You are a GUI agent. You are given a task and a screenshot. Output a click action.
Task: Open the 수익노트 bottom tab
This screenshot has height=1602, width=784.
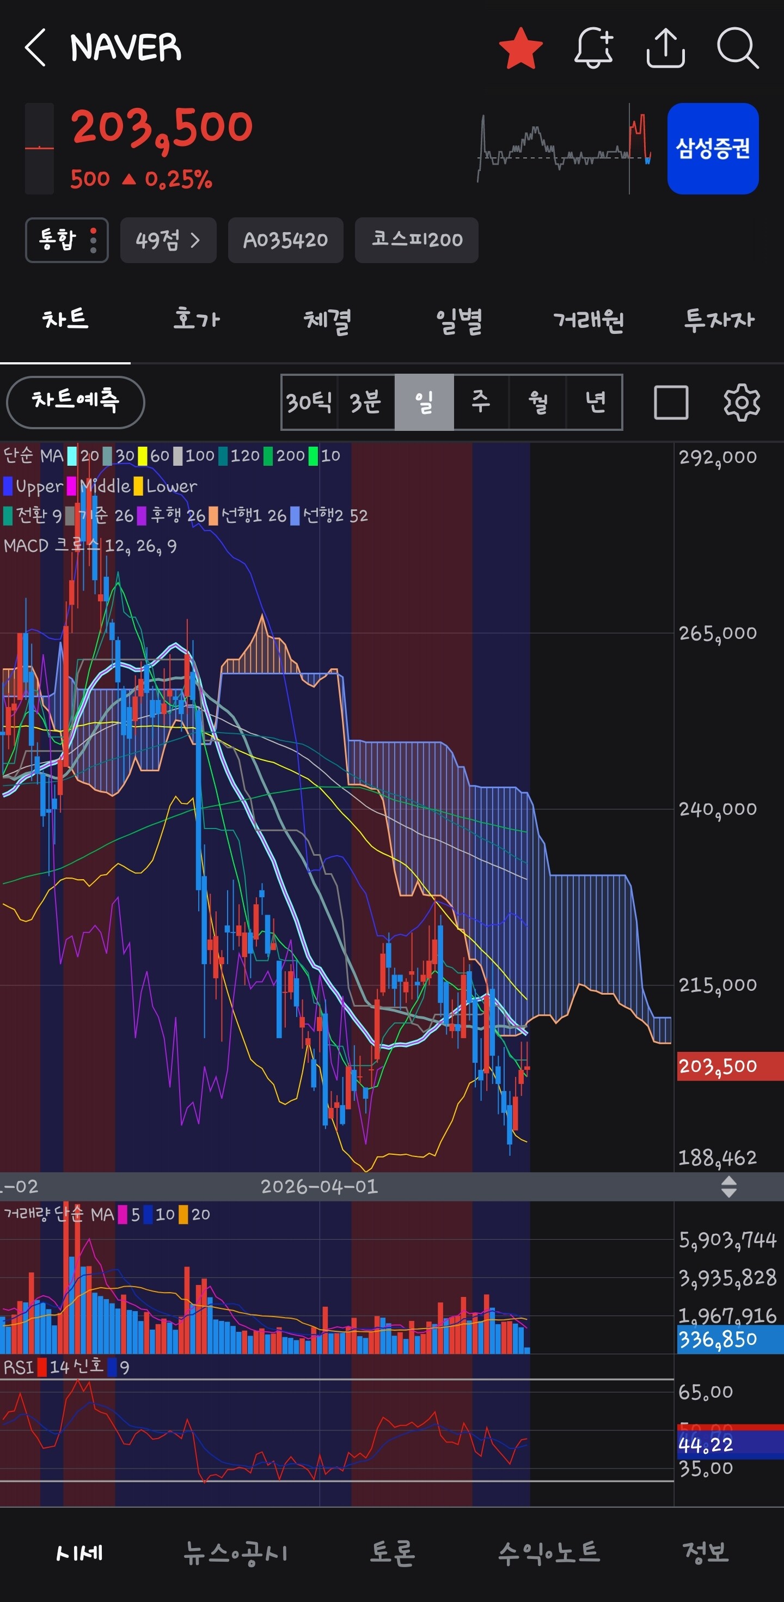549,1553
